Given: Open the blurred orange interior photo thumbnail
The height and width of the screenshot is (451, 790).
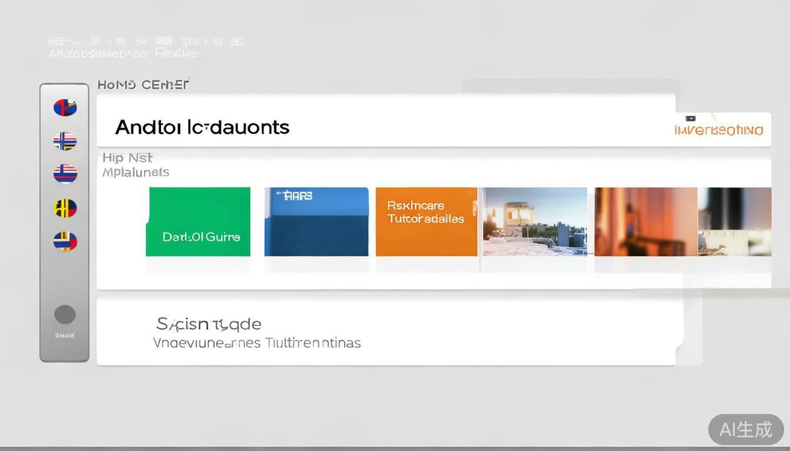Looking at the screenshot, I should [x=645, y=221].
